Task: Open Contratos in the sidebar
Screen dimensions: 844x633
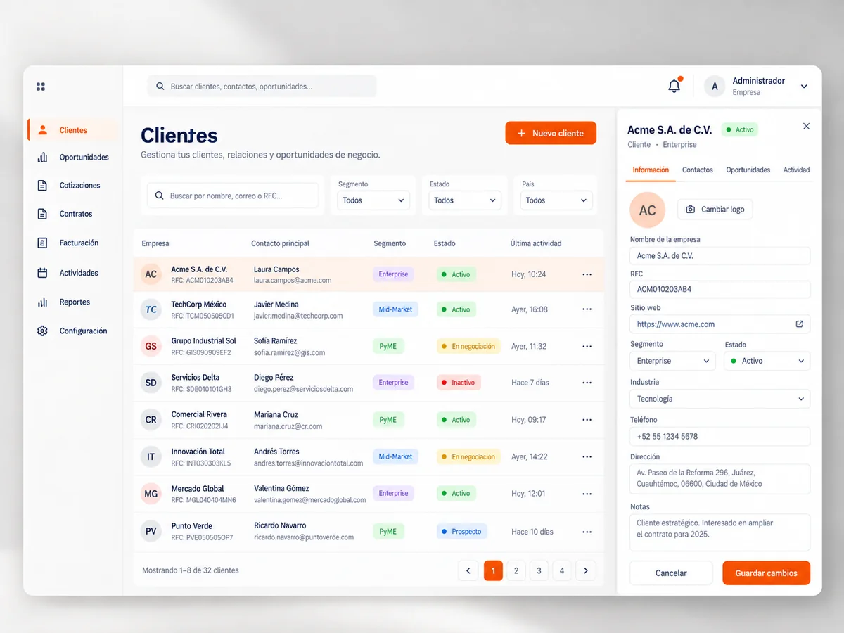Action: 74,214
